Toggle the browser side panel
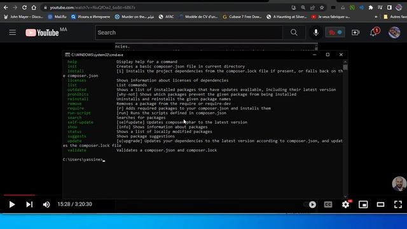This screenshot has width=407, height=229. coord(389,8)
